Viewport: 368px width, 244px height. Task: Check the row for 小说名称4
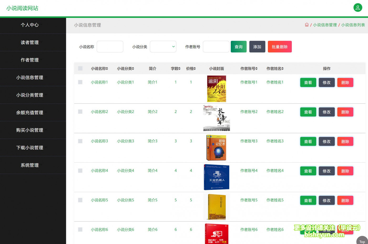click(x=80, y=170)
